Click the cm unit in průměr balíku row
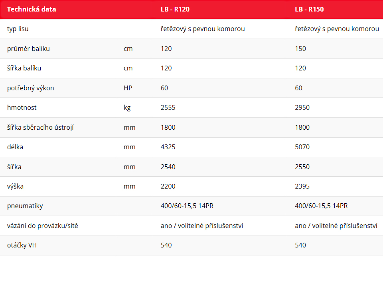Screen dimensions: 383x296 128,49
